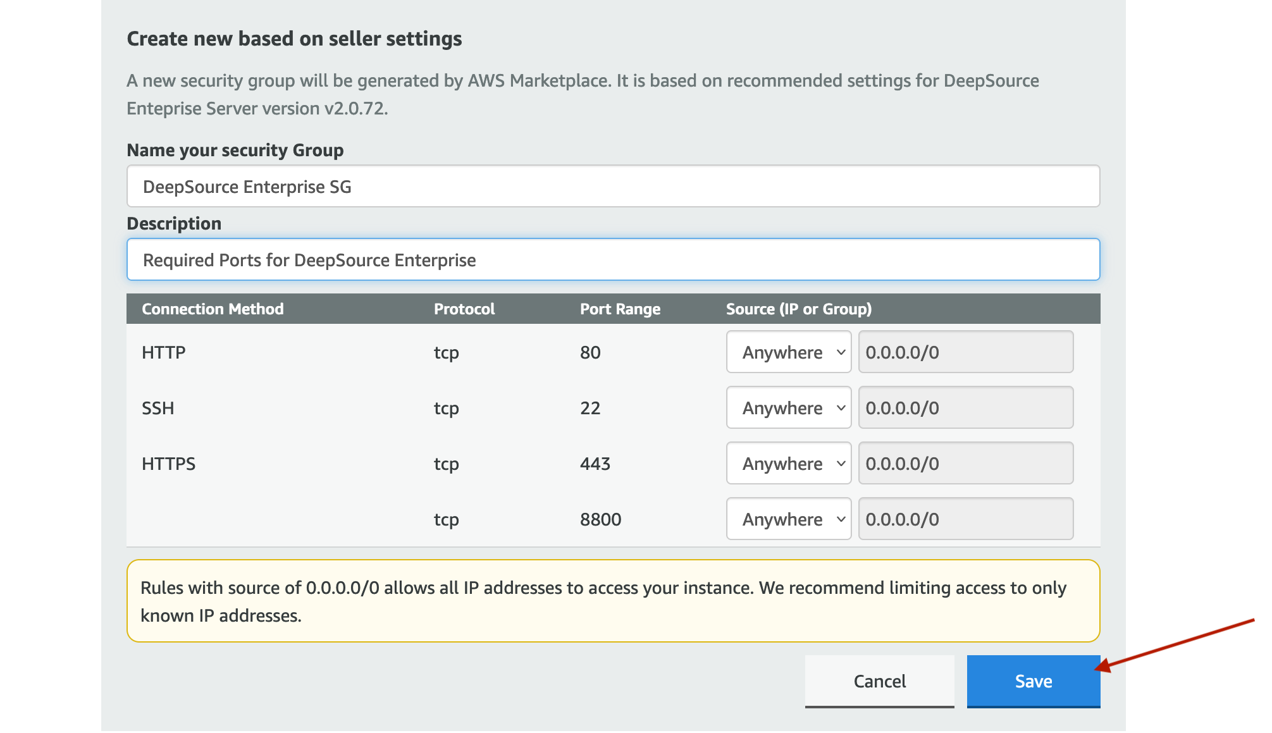This screenshot has height=733, width=1272.
Task: Click the Cancel button
Action: (879, 681)
